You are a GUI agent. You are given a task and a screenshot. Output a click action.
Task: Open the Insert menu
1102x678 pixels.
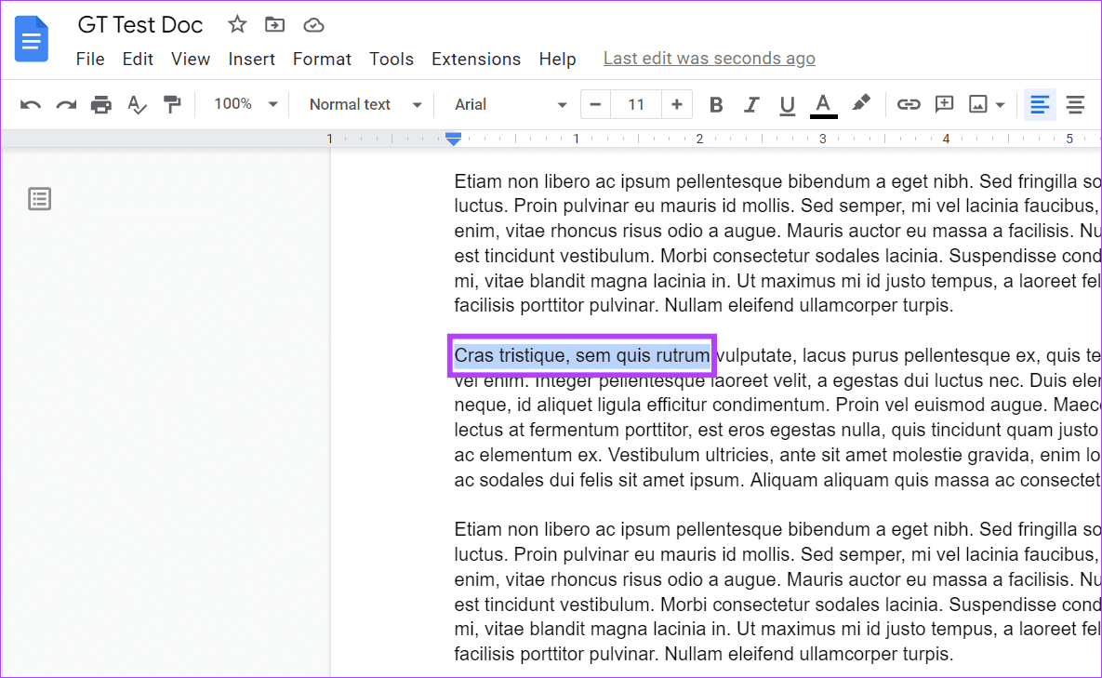tap(252, 59)
